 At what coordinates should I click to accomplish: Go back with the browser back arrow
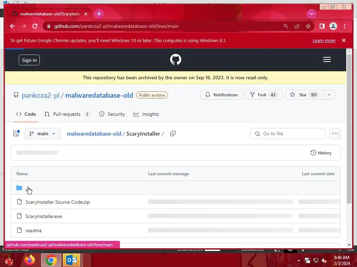tap(13, 26)
